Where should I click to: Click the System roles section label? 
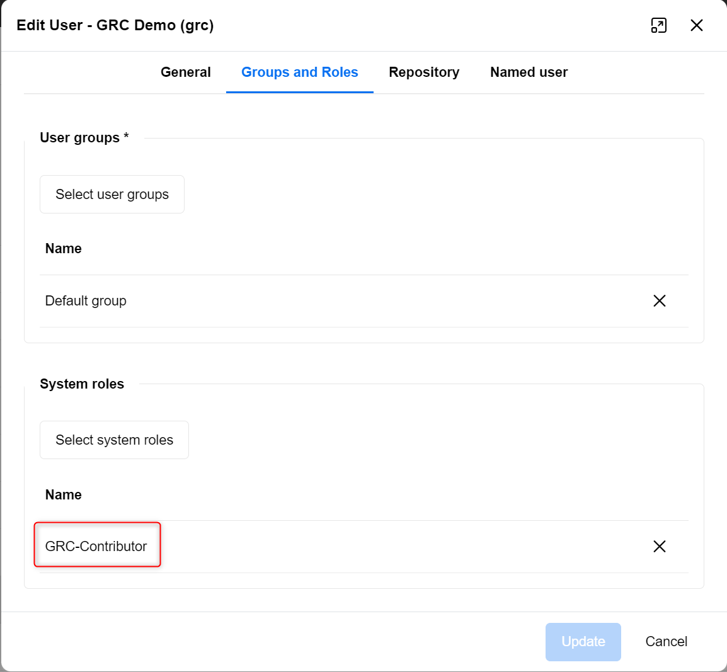(x=82, y=384)
